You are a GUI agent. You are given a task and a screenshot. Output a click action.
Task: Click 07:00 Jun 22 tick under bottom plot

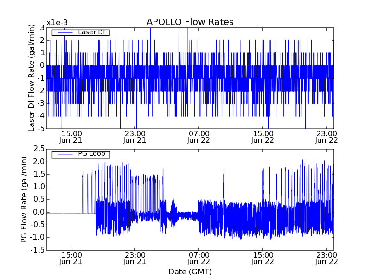(x=199, y=258)
